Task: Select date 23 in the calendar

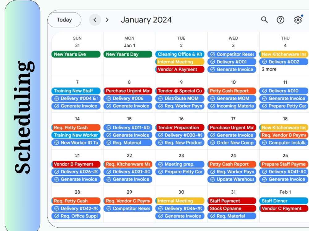Action: (x=181, y=156)
